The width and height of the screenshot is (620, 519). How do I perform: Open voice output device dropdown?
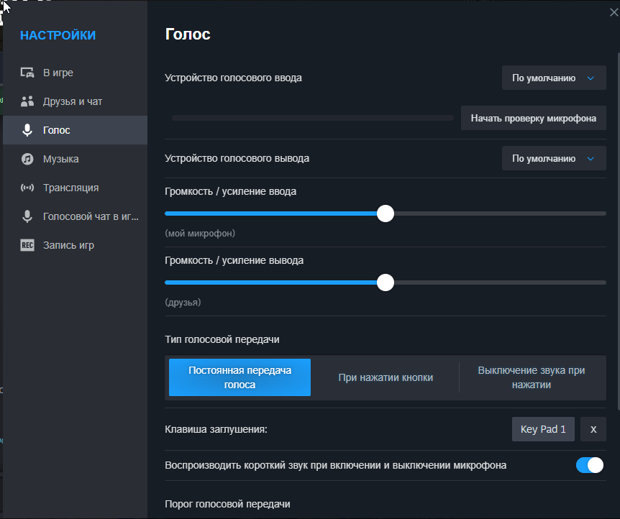[554, 159]
